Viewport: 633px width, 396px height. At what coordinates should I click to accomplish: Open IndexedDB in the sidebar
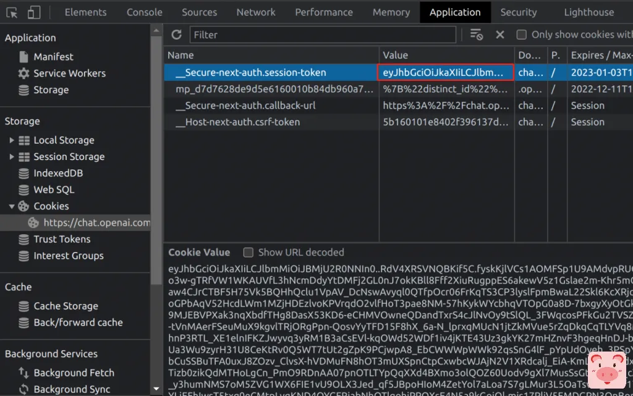coord(58,174)
